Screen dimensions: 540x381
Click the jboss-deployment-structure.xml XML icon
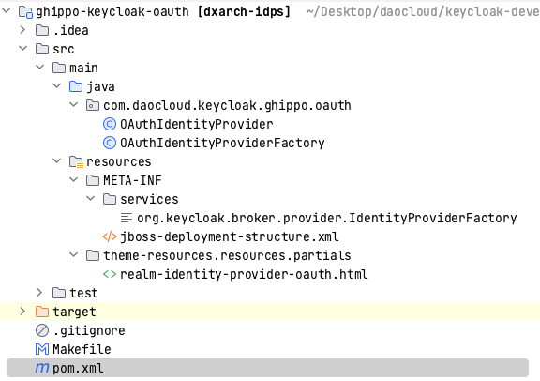point(110,236)
